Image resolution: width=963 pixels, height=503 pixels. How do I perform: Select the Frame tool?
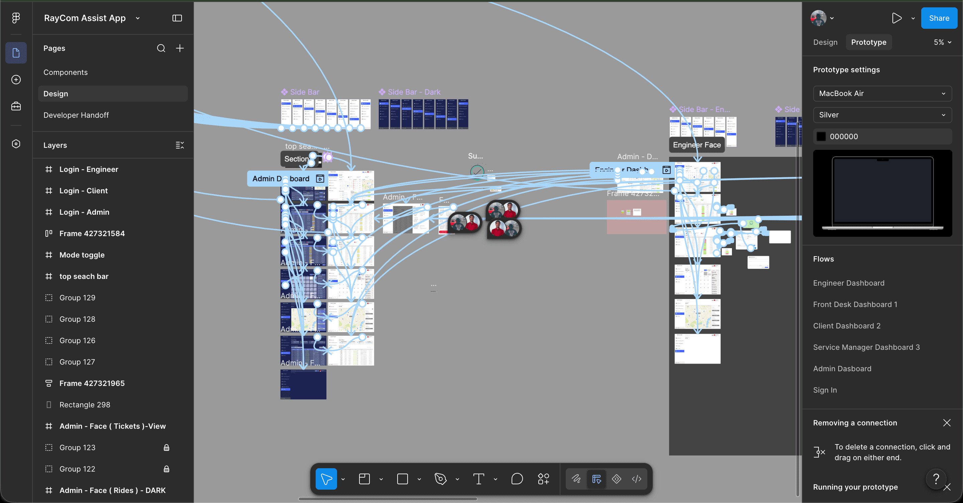tap(364, 479)
